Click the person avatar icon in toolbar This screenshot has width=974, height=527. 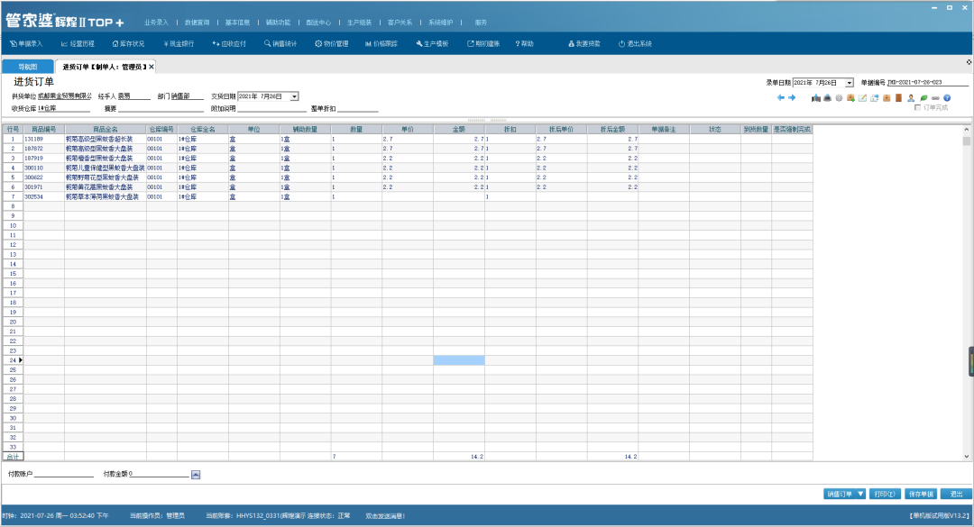[911, 97]
